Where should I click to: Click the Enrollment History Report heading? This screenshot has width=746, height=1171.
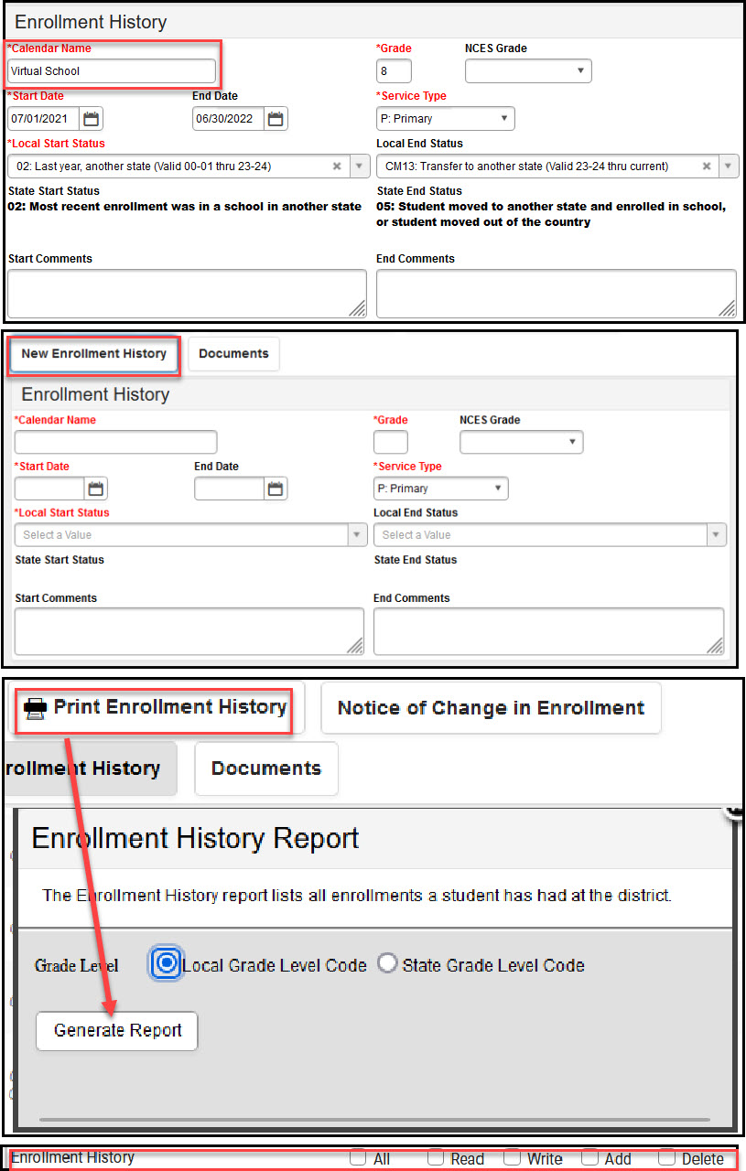196,838
